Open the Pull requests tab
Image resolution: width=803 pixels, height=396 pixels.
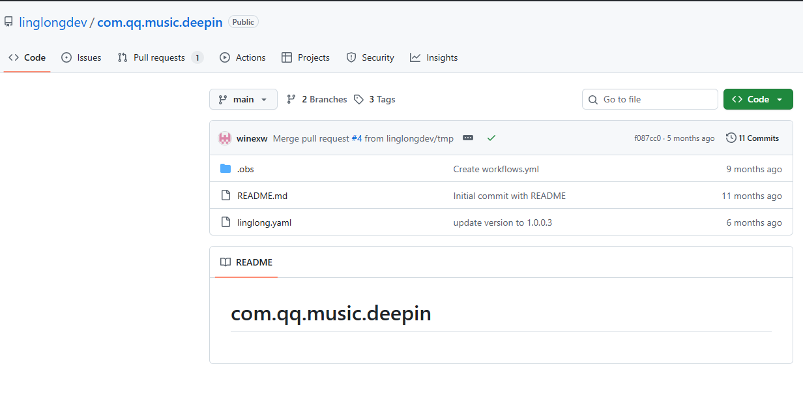[160, 57]
